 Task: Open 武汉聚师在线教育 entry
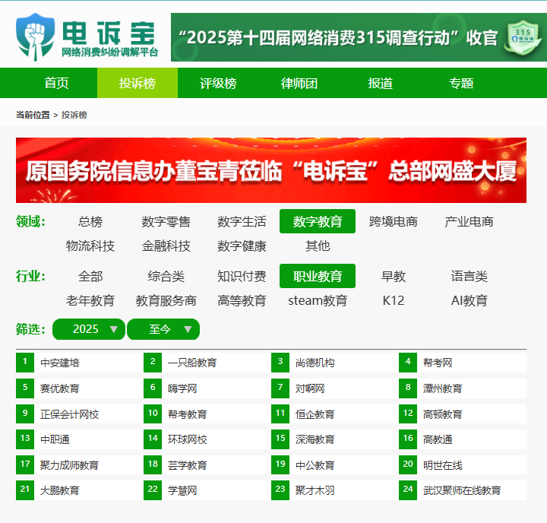point(461,491)
